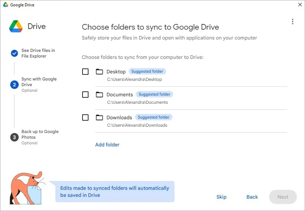Click the completed checkmark on step one
Viewport: 305px width, 211px height.
pos(14,53)
